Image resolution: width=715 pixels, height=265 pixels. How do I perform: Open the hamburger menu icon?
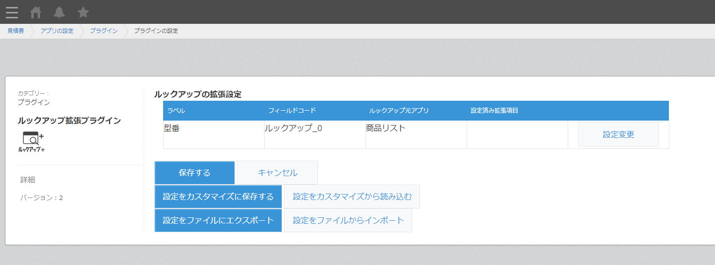pos(12,12)
